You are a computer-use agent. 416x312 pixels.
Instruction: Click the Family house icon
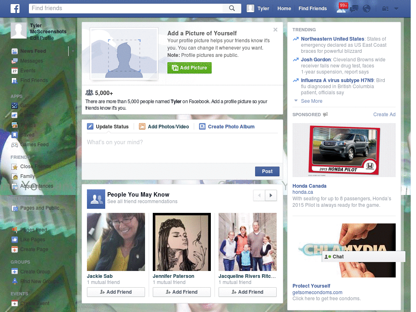(15, 177)
